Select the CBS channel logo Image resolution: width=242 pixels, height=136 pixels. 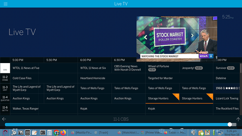pos(5,68)
